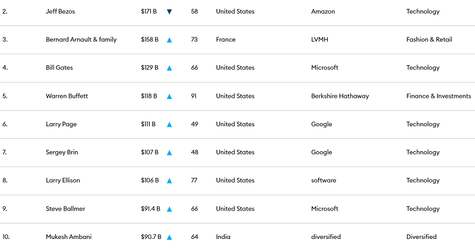Click the up triangle next to Larry Ellison's $106 B
Image resolution: width=475 pixels, height=249 pixels.
click(169, 181)
